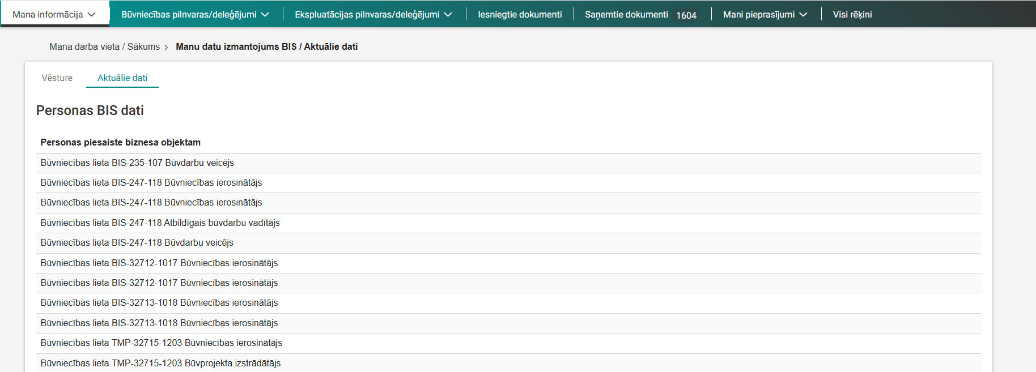The width and height of the screenshot is (1036, 372).
Task: Open Visi rēķini in navigation bar
Action: [x=852, y=14]
